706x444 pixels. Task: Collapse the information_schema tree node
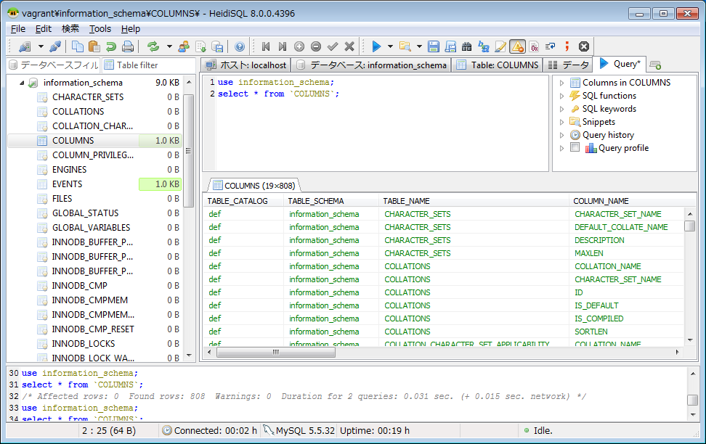coord(22,83)
